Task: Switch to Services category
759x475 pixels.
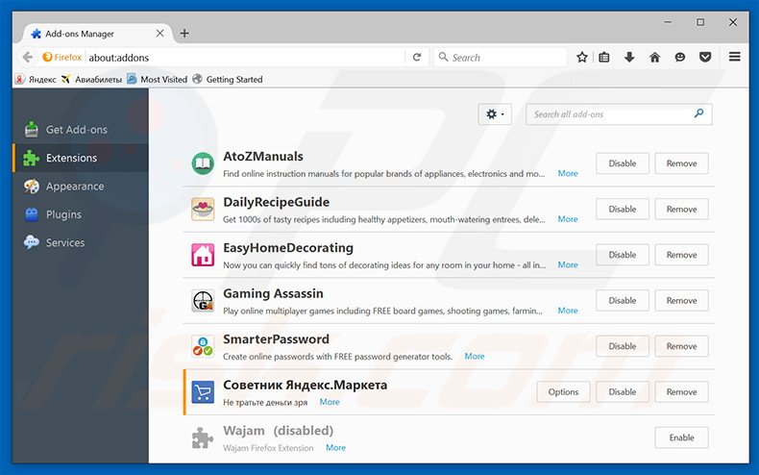Action: pyautogui.click(x=81, y=242)
